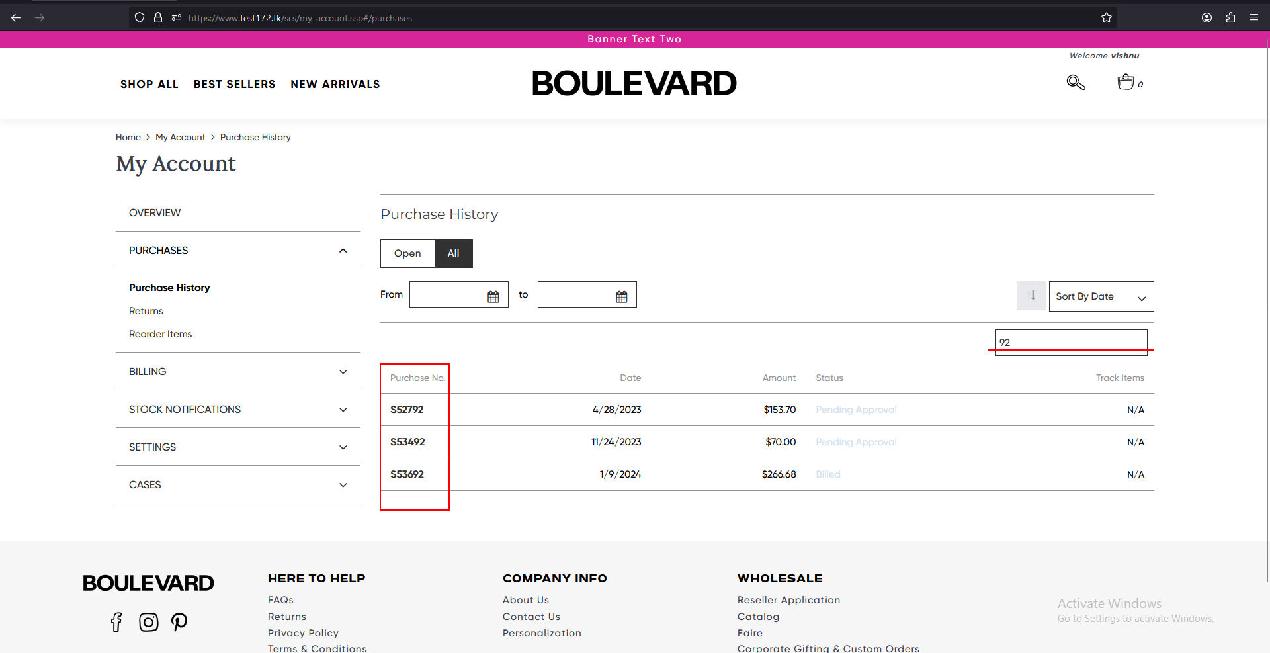Image resolution: width=1270 pixels, height=653 pixels.
Task: Expand the Billing section
Action: (x=237, y=372)
